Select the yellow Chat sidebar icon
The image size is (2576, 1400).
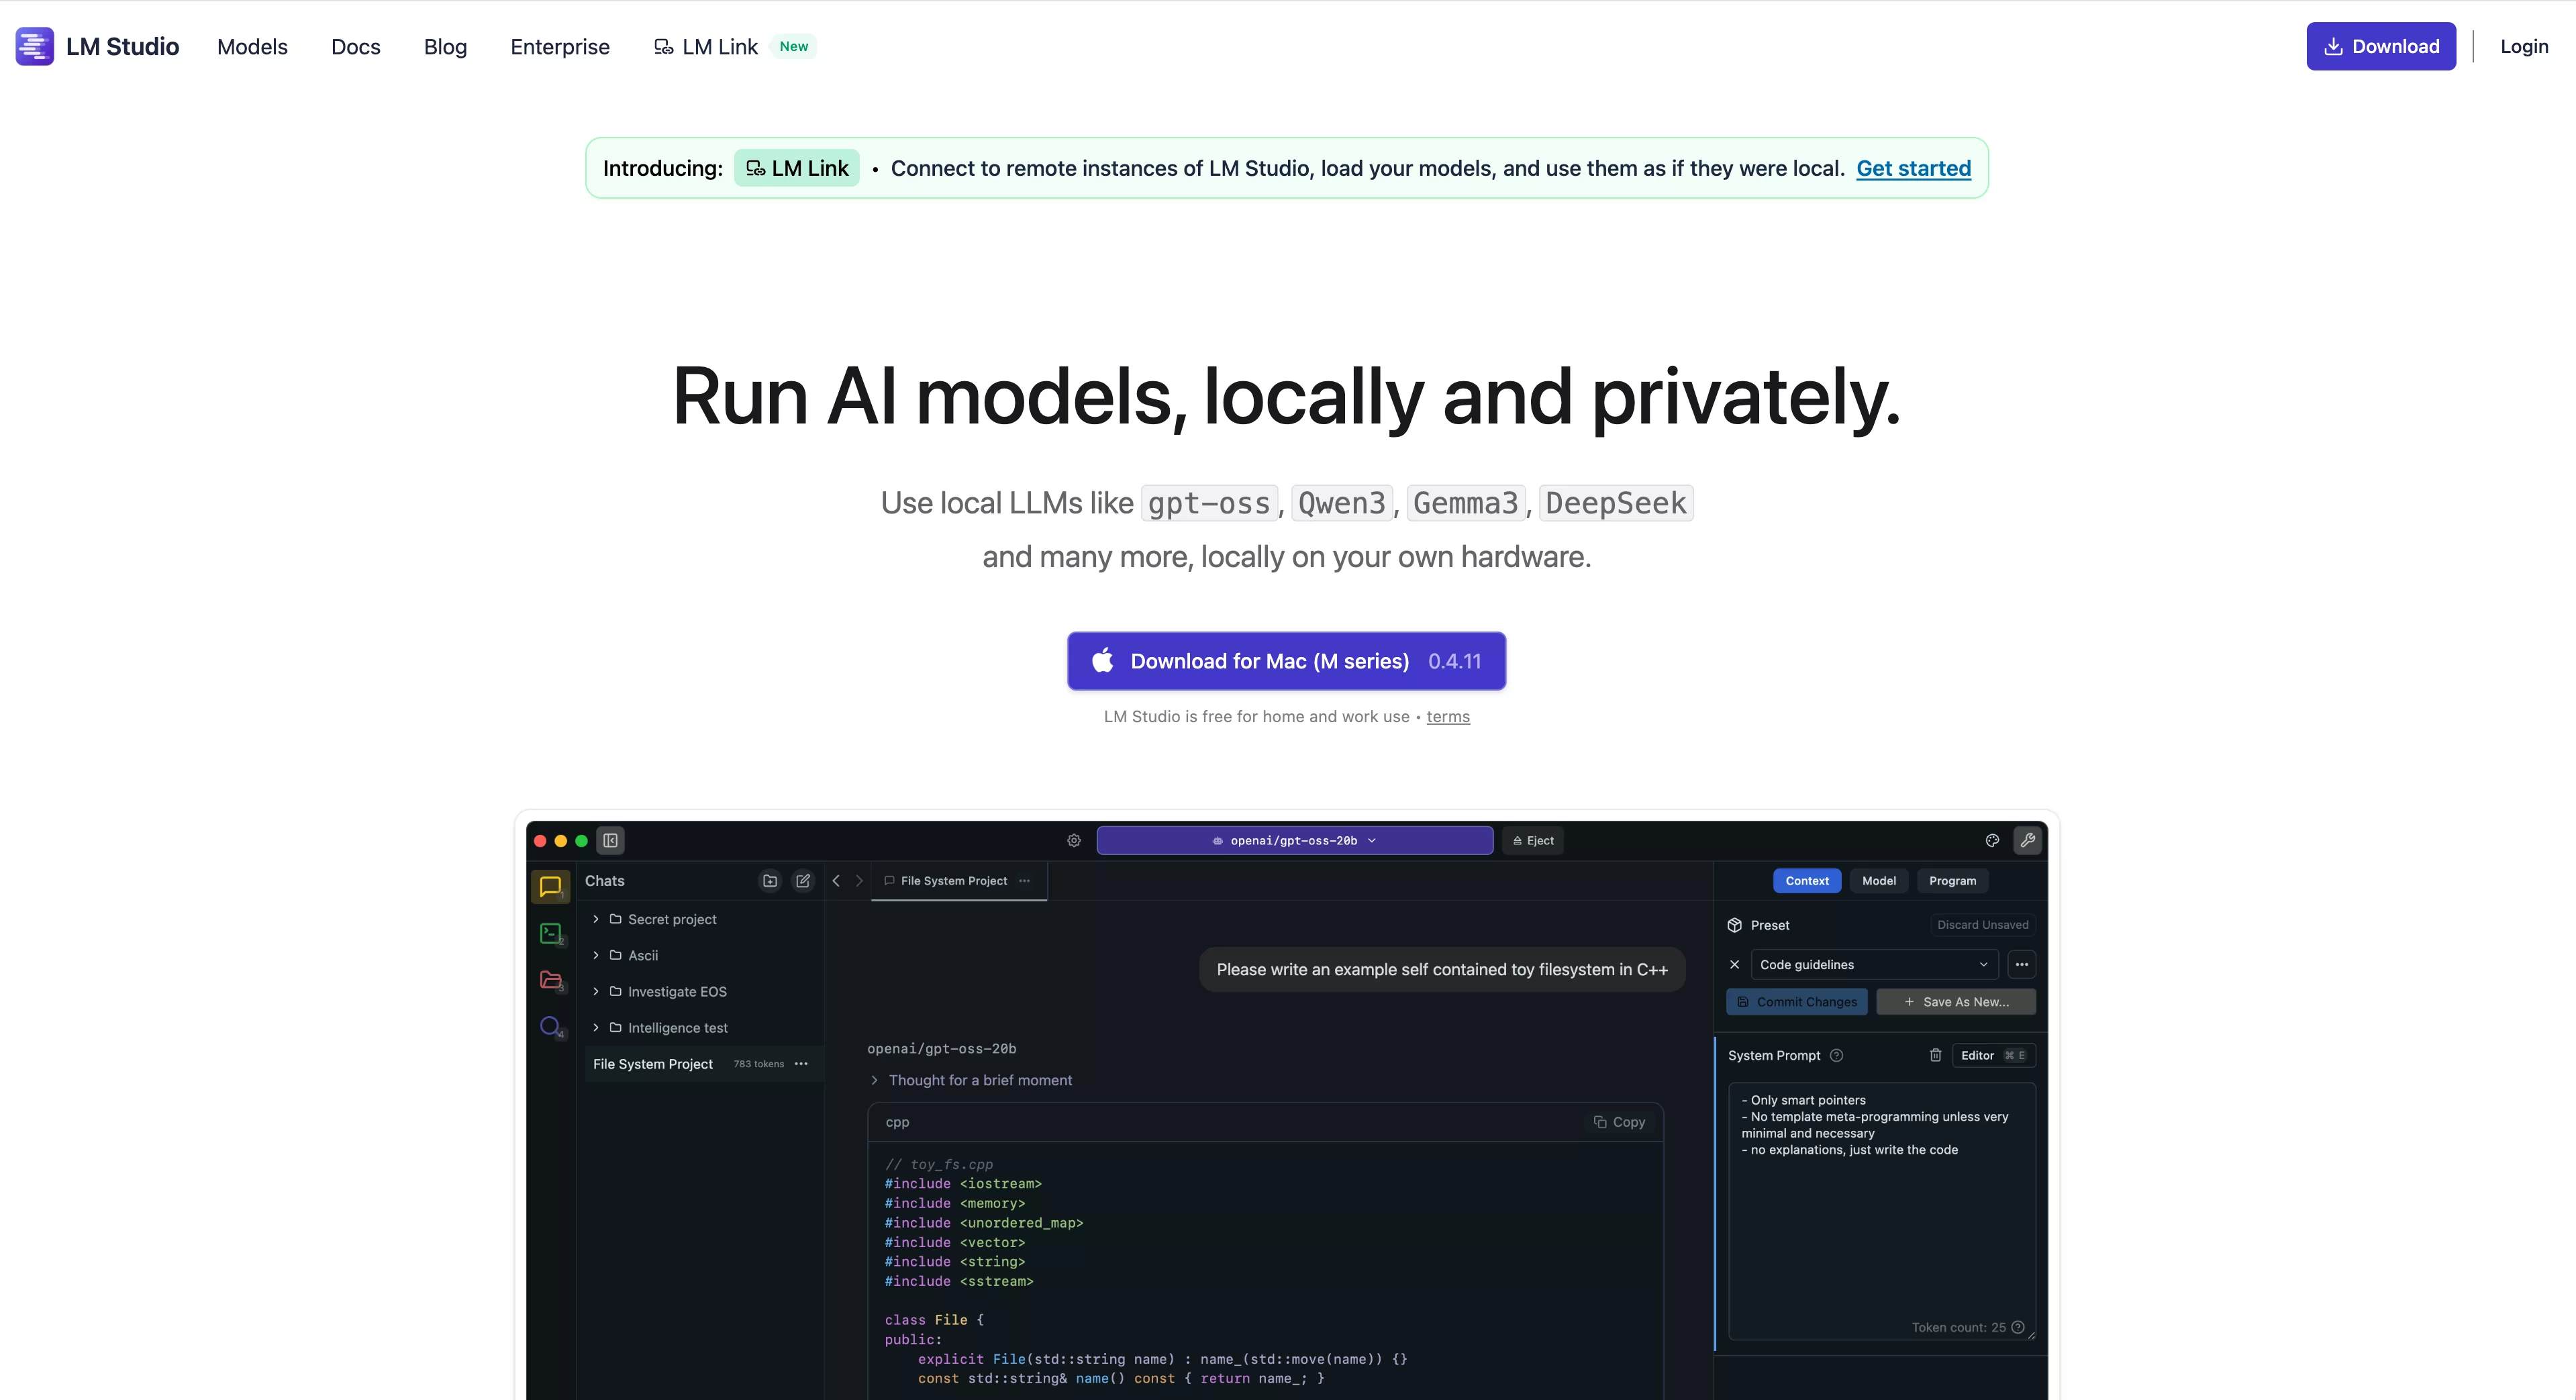point(550,886)
